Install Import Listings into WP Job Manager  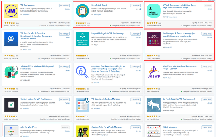pos(136,34)
